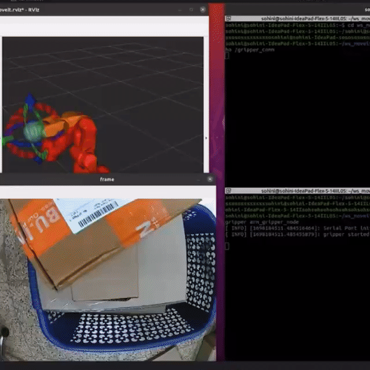Screen dimensions: 370x370
Task: Open the bottom terminal pane menu icon
Action: pyautogui.click(x=228, y=191)
